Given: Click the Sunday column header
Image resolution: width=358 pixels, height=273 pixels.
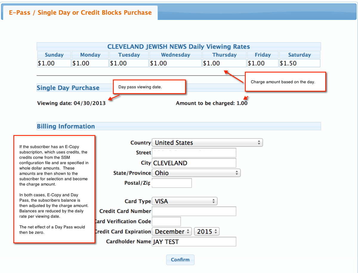Looking at the screenshot, I should pos(54,55).
